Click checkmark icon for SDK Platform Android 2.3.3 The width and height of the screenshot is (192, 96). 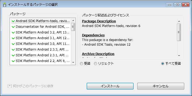coord(13,50)
